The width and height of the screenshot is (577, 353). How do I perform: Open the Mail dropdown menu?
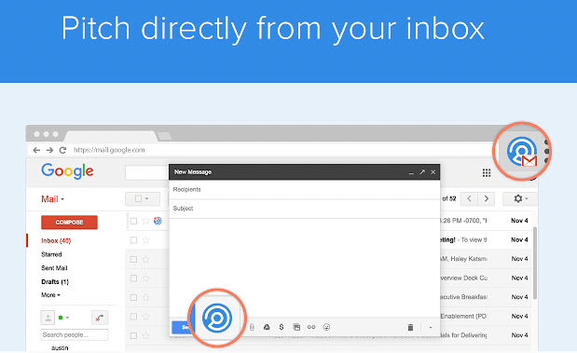[x=52, y=199]
